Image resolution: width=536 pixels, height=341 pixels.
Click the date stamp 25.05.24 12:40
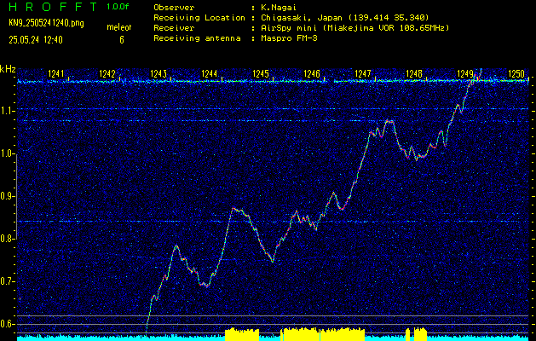tap(36, 40)
